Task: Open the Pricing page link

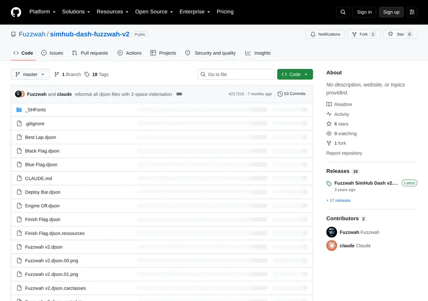Action: click(x=225, y=12)
